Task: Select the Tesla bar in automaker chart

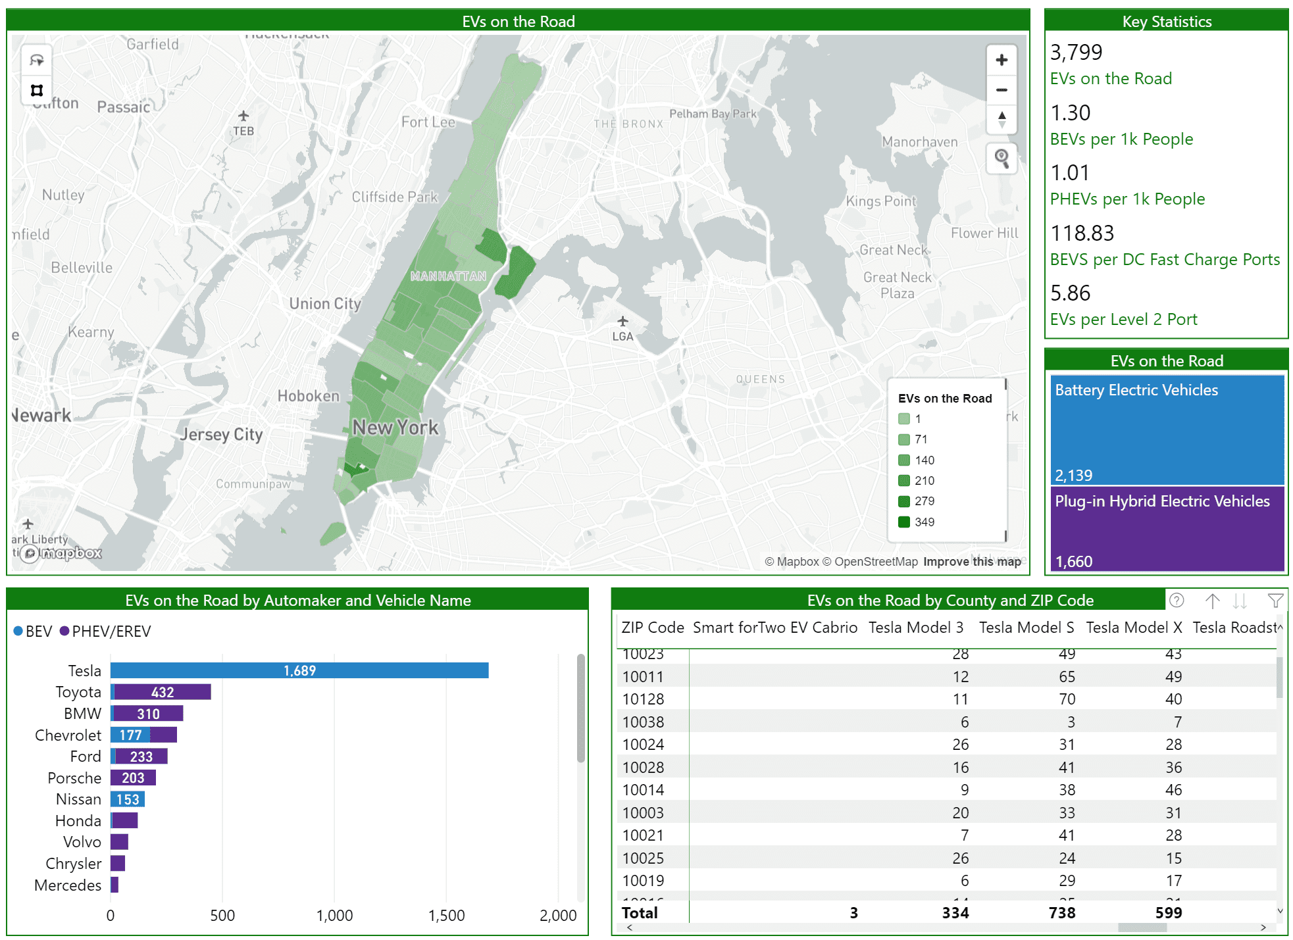Action: click(x=299, y=670)
